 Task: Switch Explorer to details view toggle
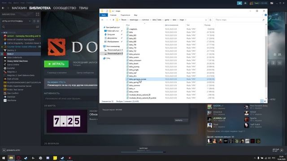coord(262,101)
